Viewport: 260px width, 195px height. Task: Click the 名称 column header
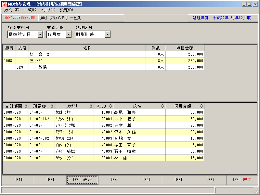87,48
